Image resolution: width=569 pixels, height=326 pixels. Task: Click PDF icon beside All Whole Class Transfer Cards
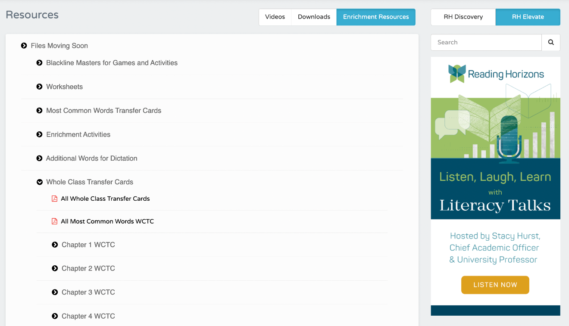pos(54,199)
